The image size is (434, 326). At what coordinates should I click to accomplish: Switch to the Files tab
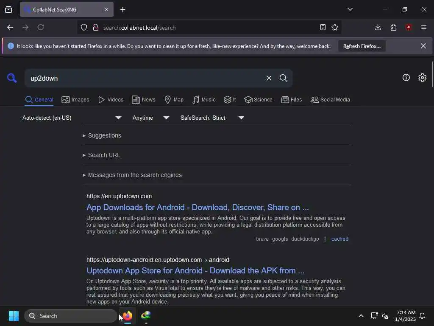291,99
